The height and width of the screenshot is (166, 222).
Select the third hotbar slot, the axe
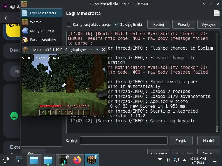click(x=53, y=113)
